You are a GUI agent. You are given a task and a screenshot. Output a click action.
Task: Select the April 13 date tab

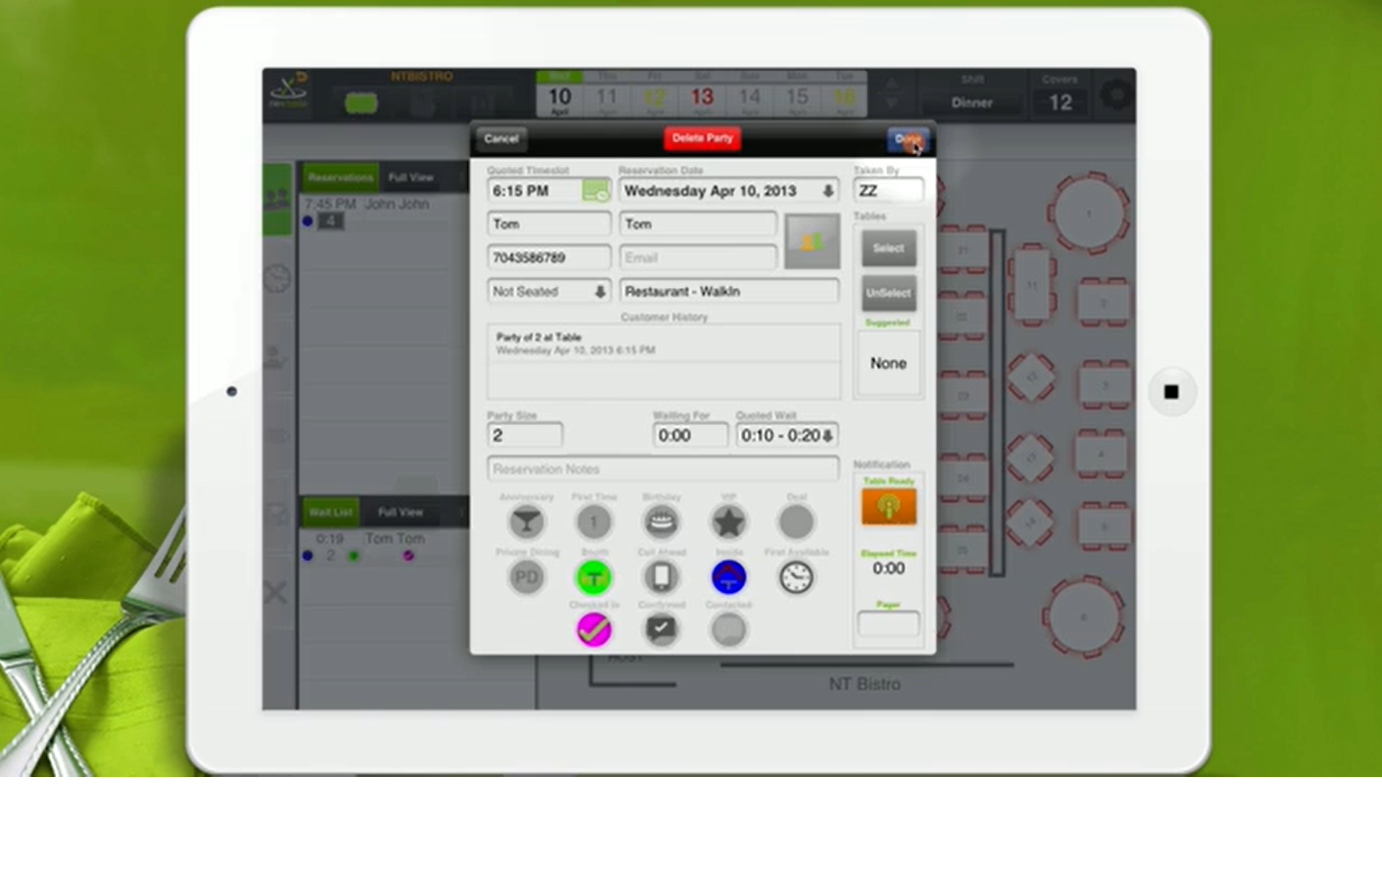702,99
